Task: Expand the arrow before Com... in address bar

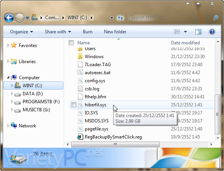Action: tap(41, 18)
